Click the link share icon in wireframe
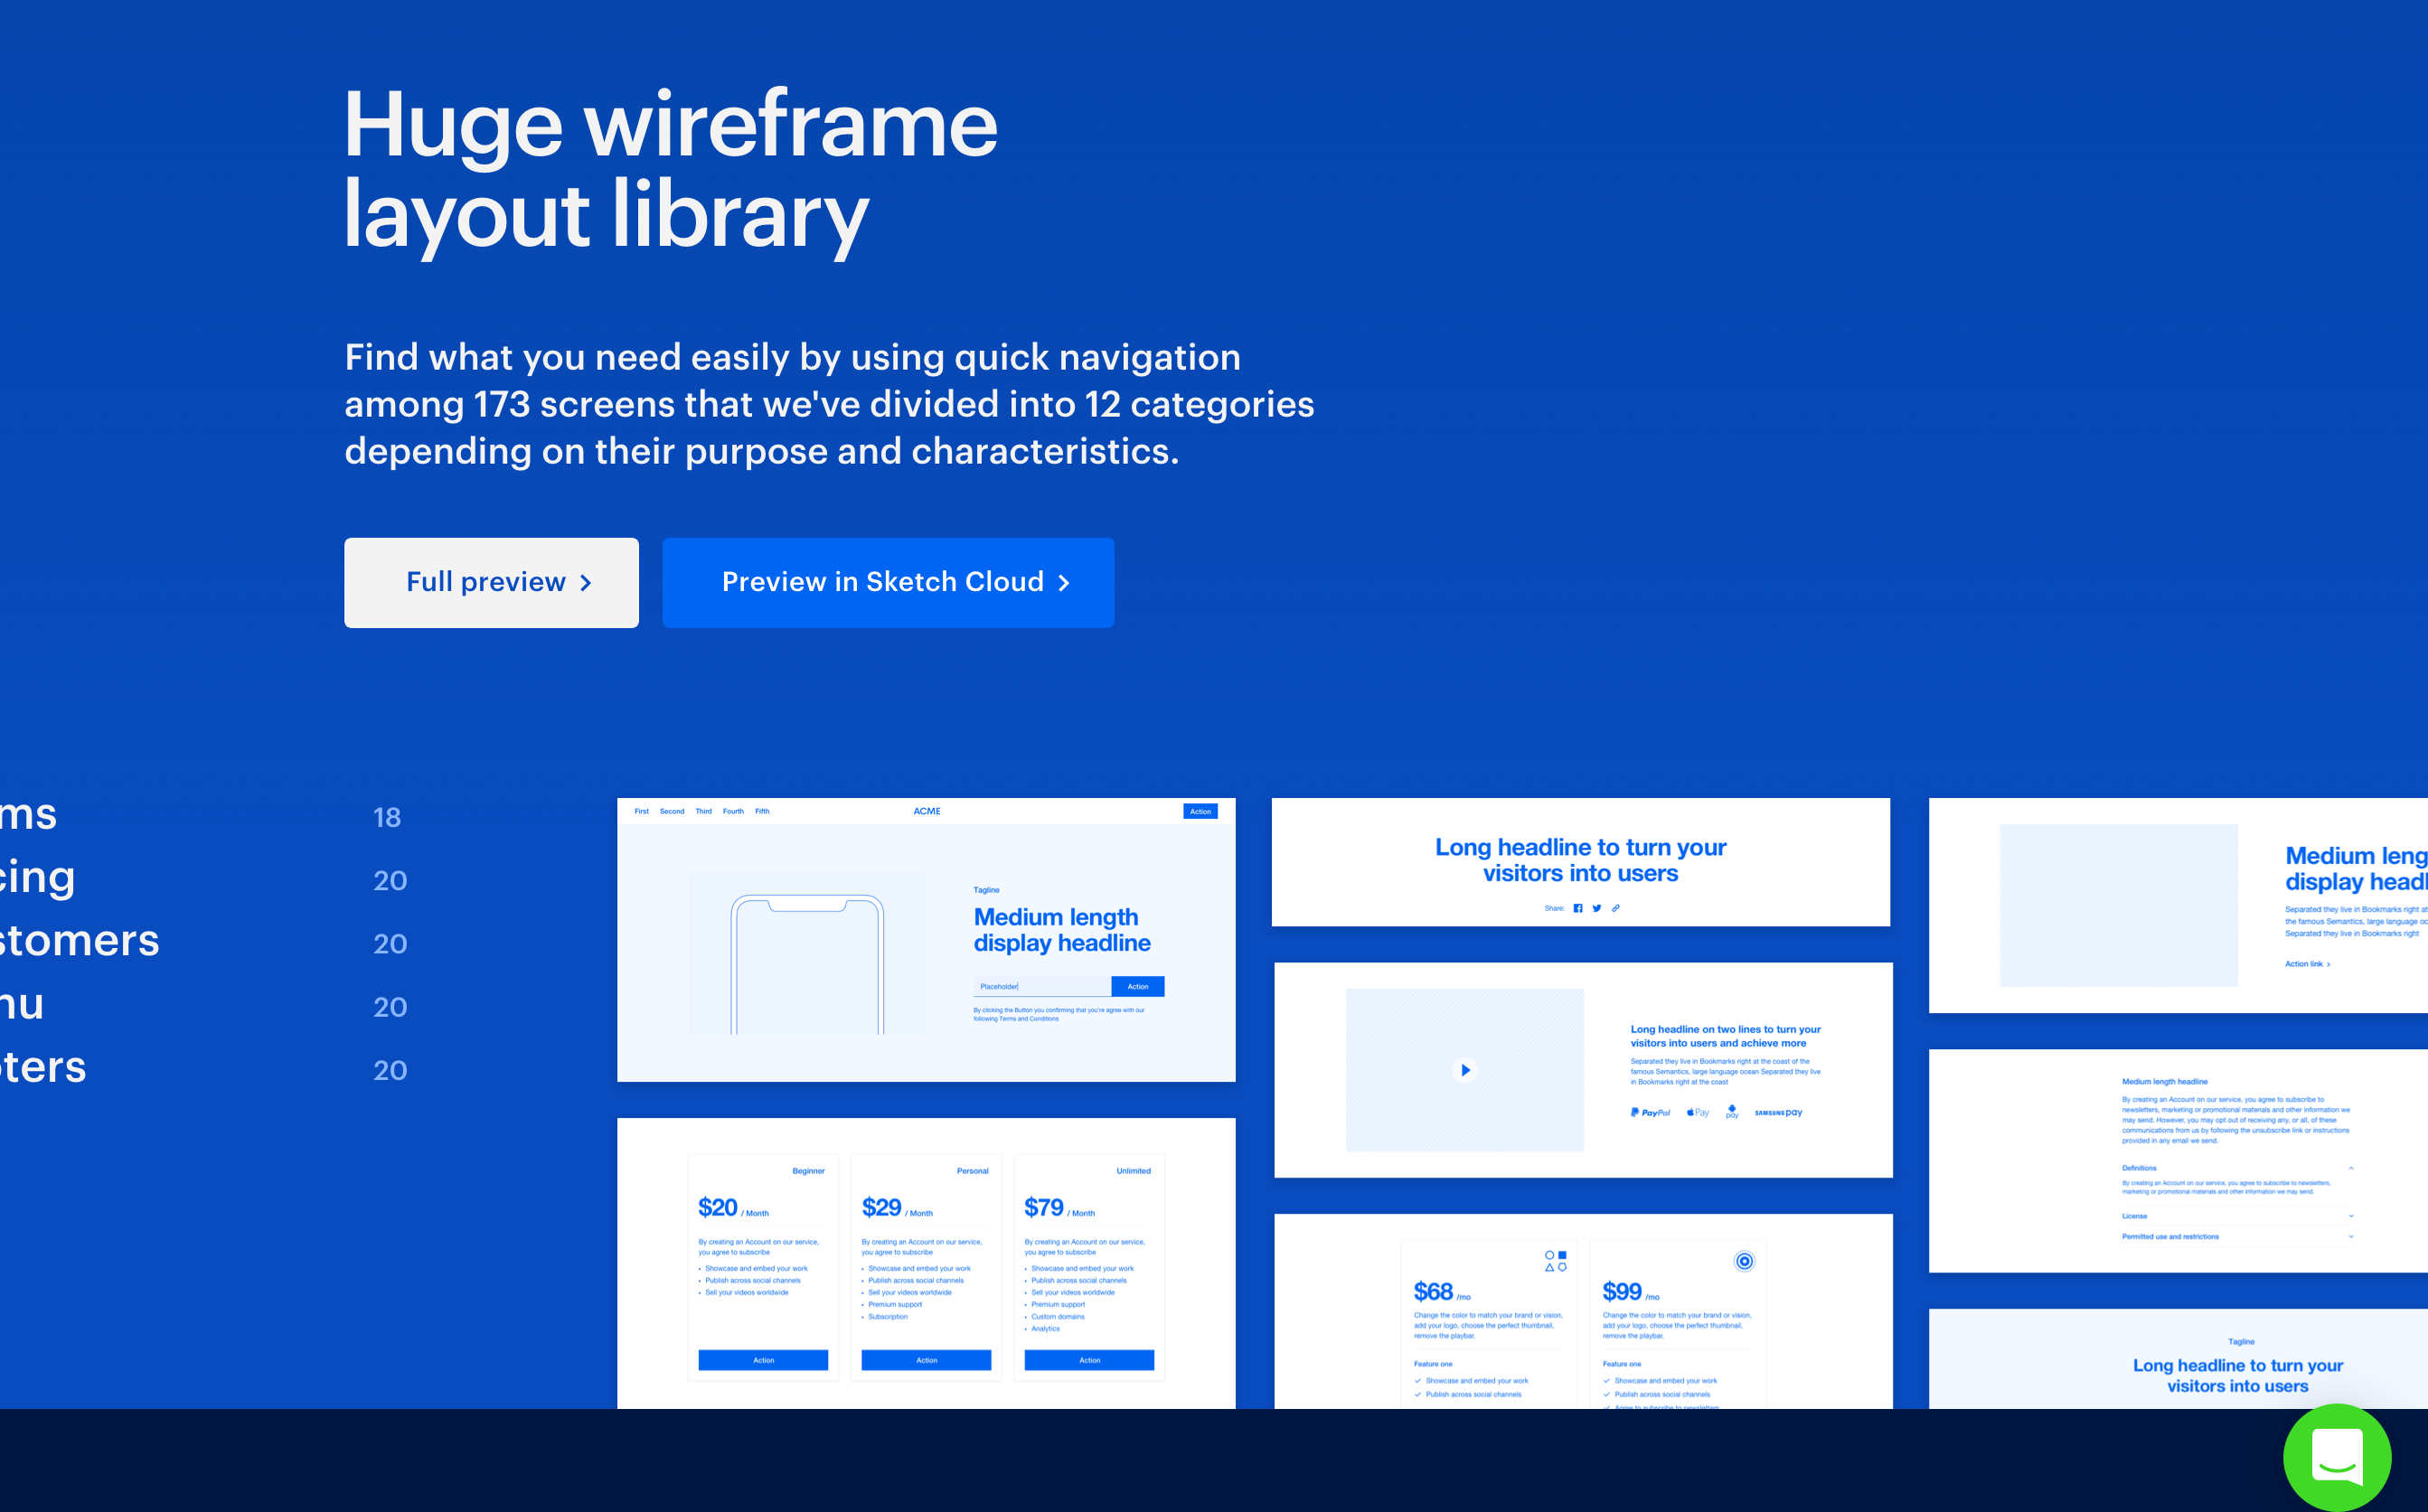 click(x=1616, y=908)
